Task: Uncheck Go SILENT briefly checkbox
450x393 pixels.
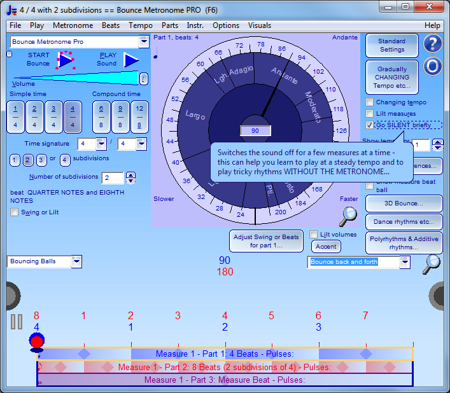Action: [x=370, y=125]
